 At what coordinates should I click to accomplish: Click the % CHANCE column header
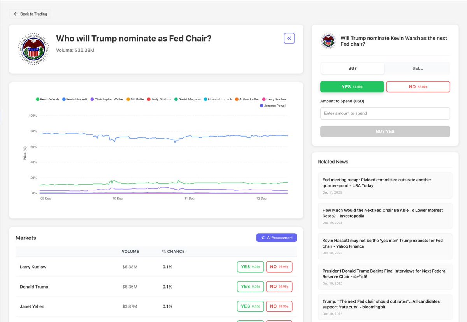pyautogui.click(x=174, y=252)
